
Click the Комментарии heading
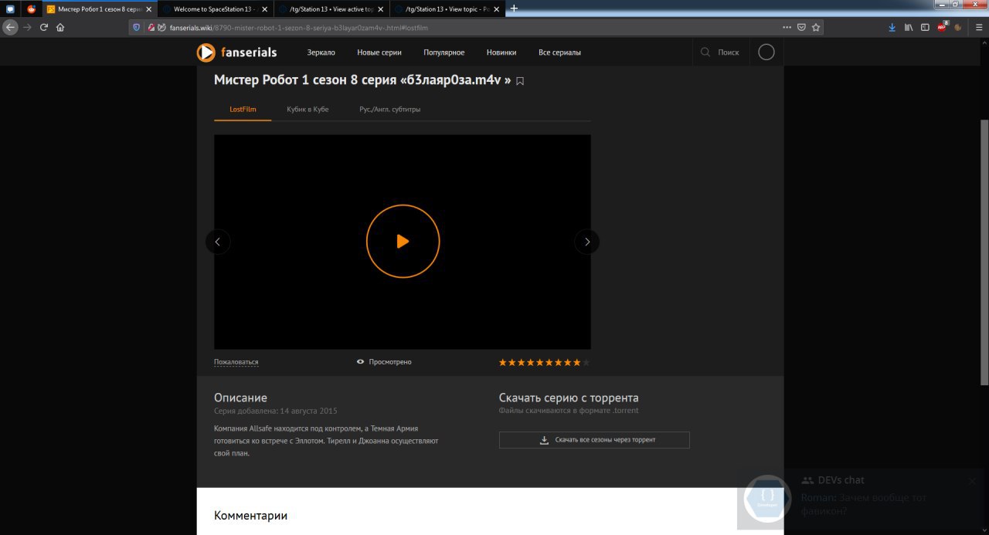click(250, 516)
